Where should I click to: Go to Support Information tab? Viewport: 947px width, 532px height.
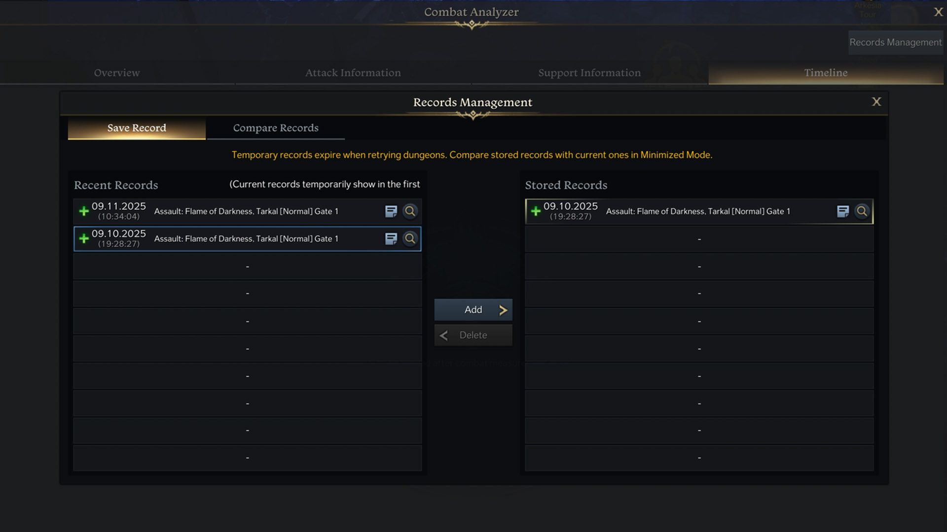pos(589,73)
